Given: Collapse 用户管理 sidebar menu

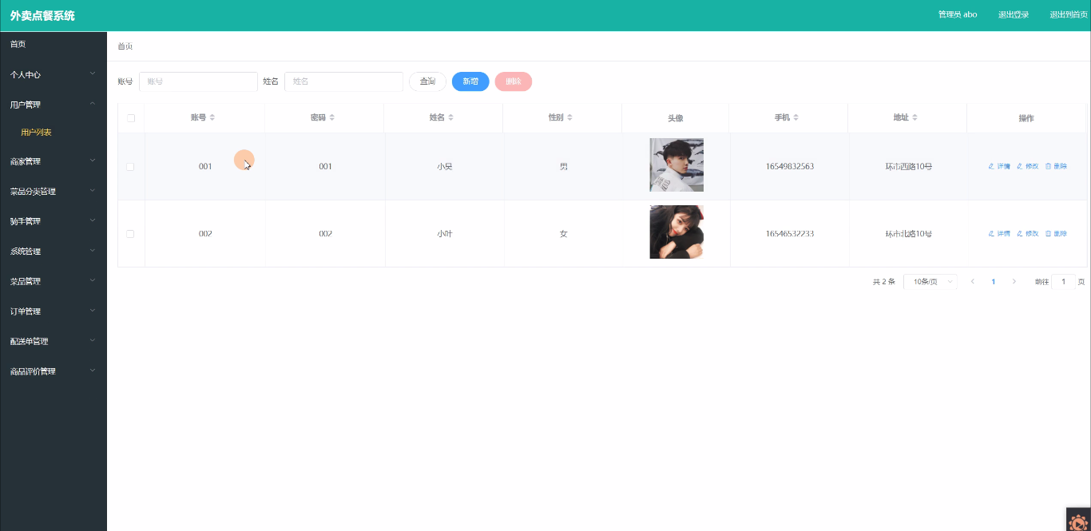Looking at the screenshot, I should click(x=54, y=105).
